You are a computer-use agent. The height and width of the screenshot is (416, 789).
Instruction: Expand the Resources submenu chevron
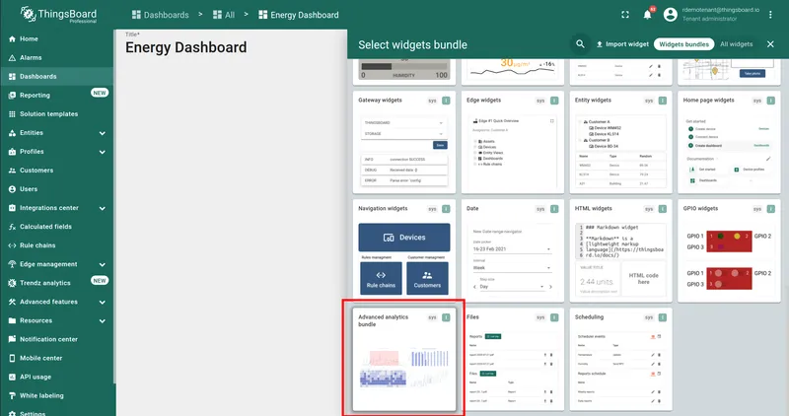click(x=103, y=321)
